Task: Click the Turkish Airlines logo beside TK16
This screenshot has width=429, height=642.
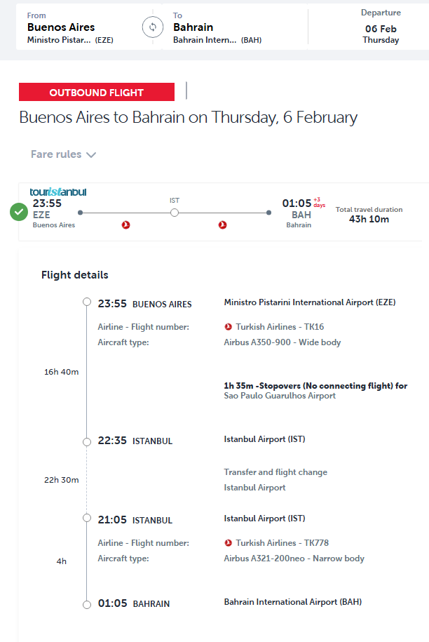Action: tap(229, 327)
